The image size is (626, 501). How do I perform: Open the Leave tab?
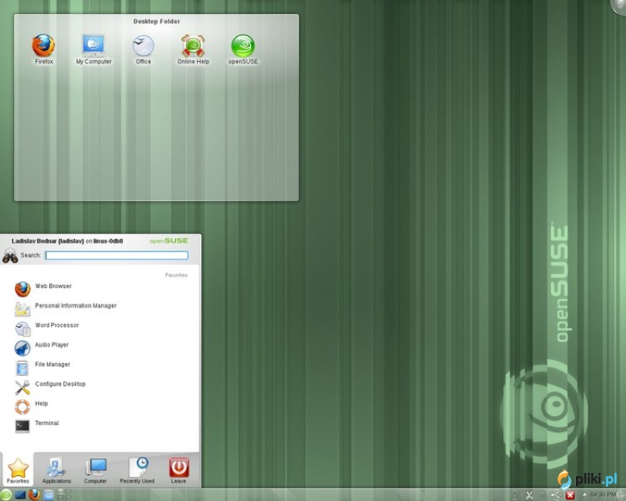178,470
